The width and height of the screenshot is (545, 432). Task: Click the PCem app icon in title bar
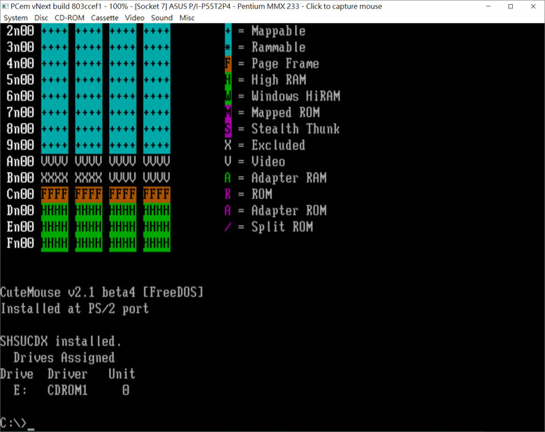tap(5, 6)
